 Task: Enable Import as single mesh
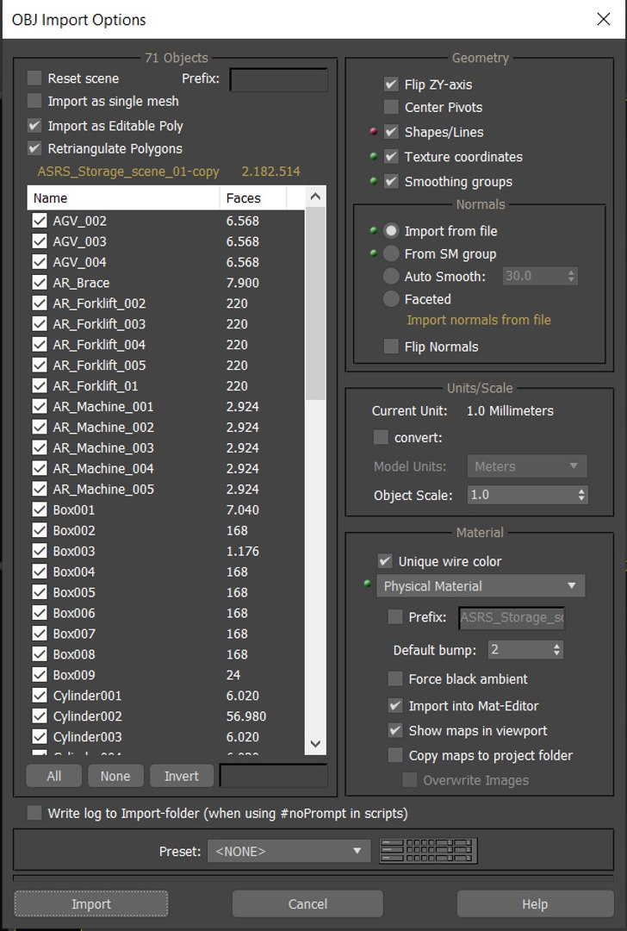pyautogui.click(x=34, y=100)
